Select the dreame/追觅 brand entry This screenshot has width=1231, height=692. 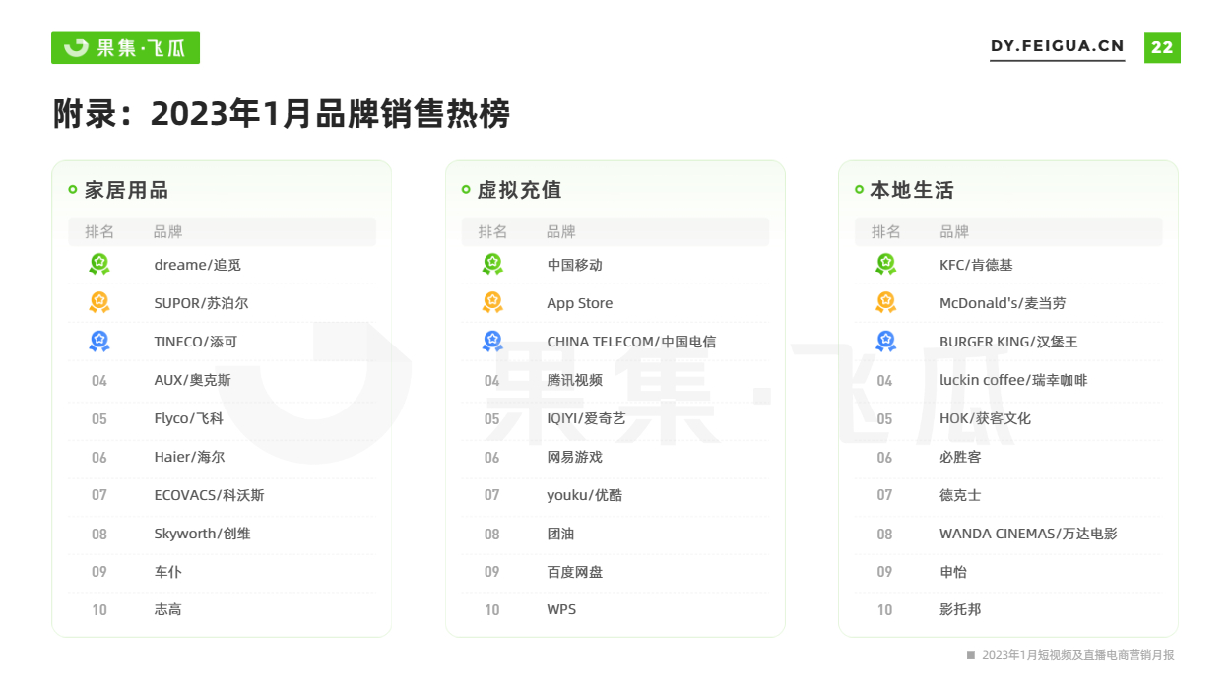point(198,265)
